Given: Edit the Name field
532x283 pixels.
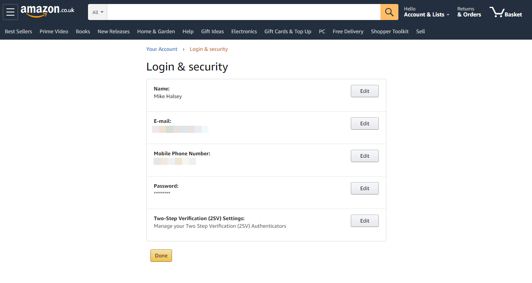Looking at the screenshot, I should coord(364,91).
